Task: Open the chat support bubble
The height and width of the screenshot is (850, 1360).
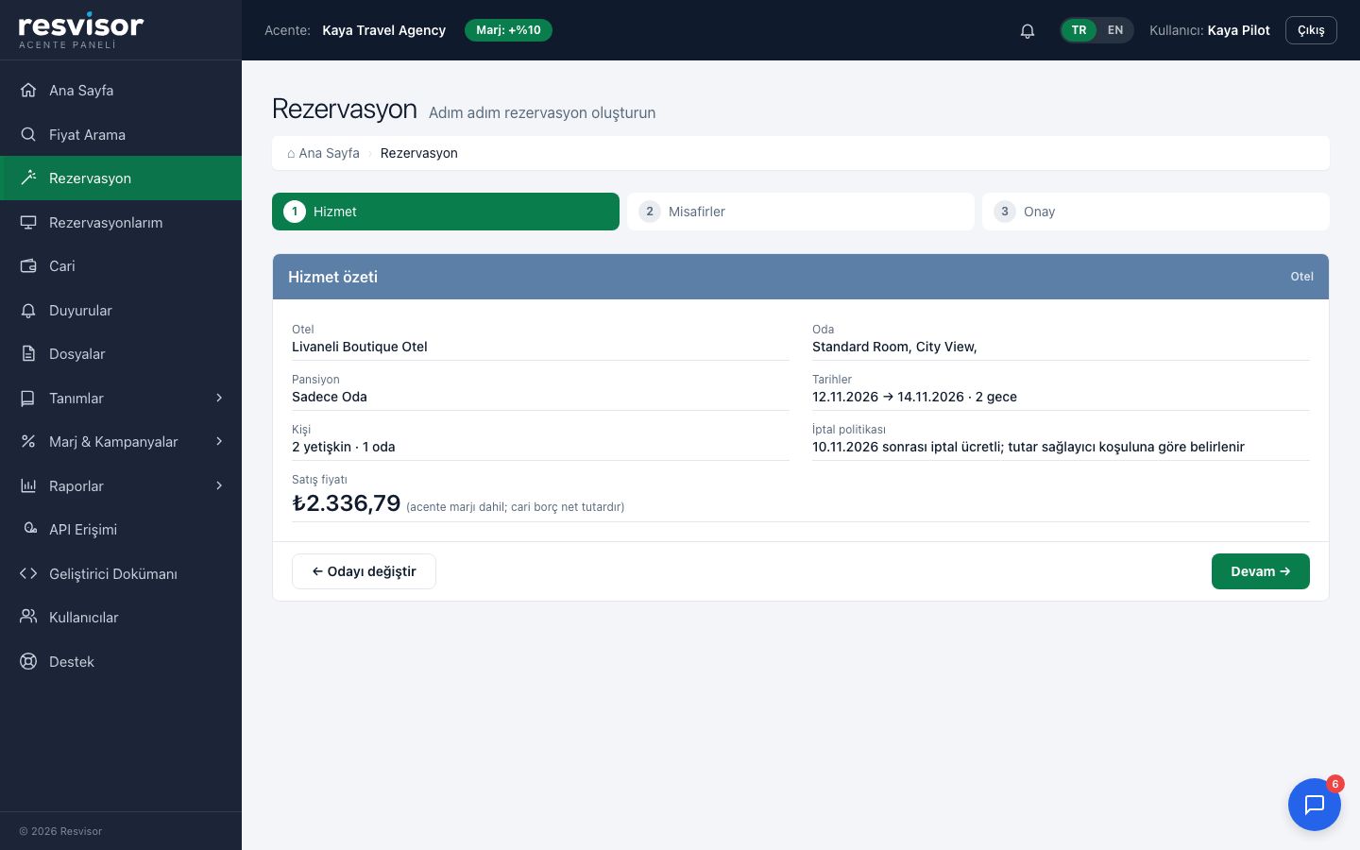Action: pos(1315,805)
